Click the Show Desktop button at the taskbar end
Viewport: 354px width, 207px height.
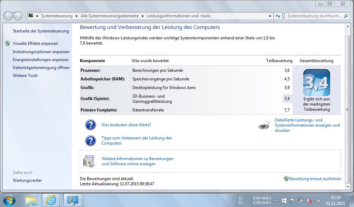352,200
